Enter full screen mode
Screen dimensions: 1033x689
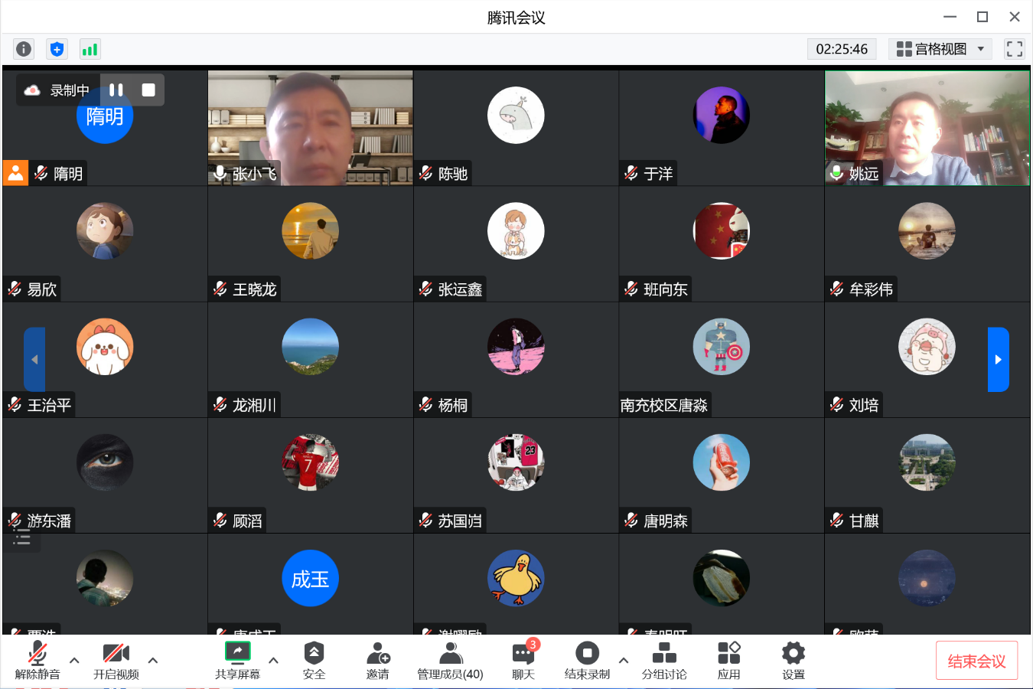point(1014,49)
